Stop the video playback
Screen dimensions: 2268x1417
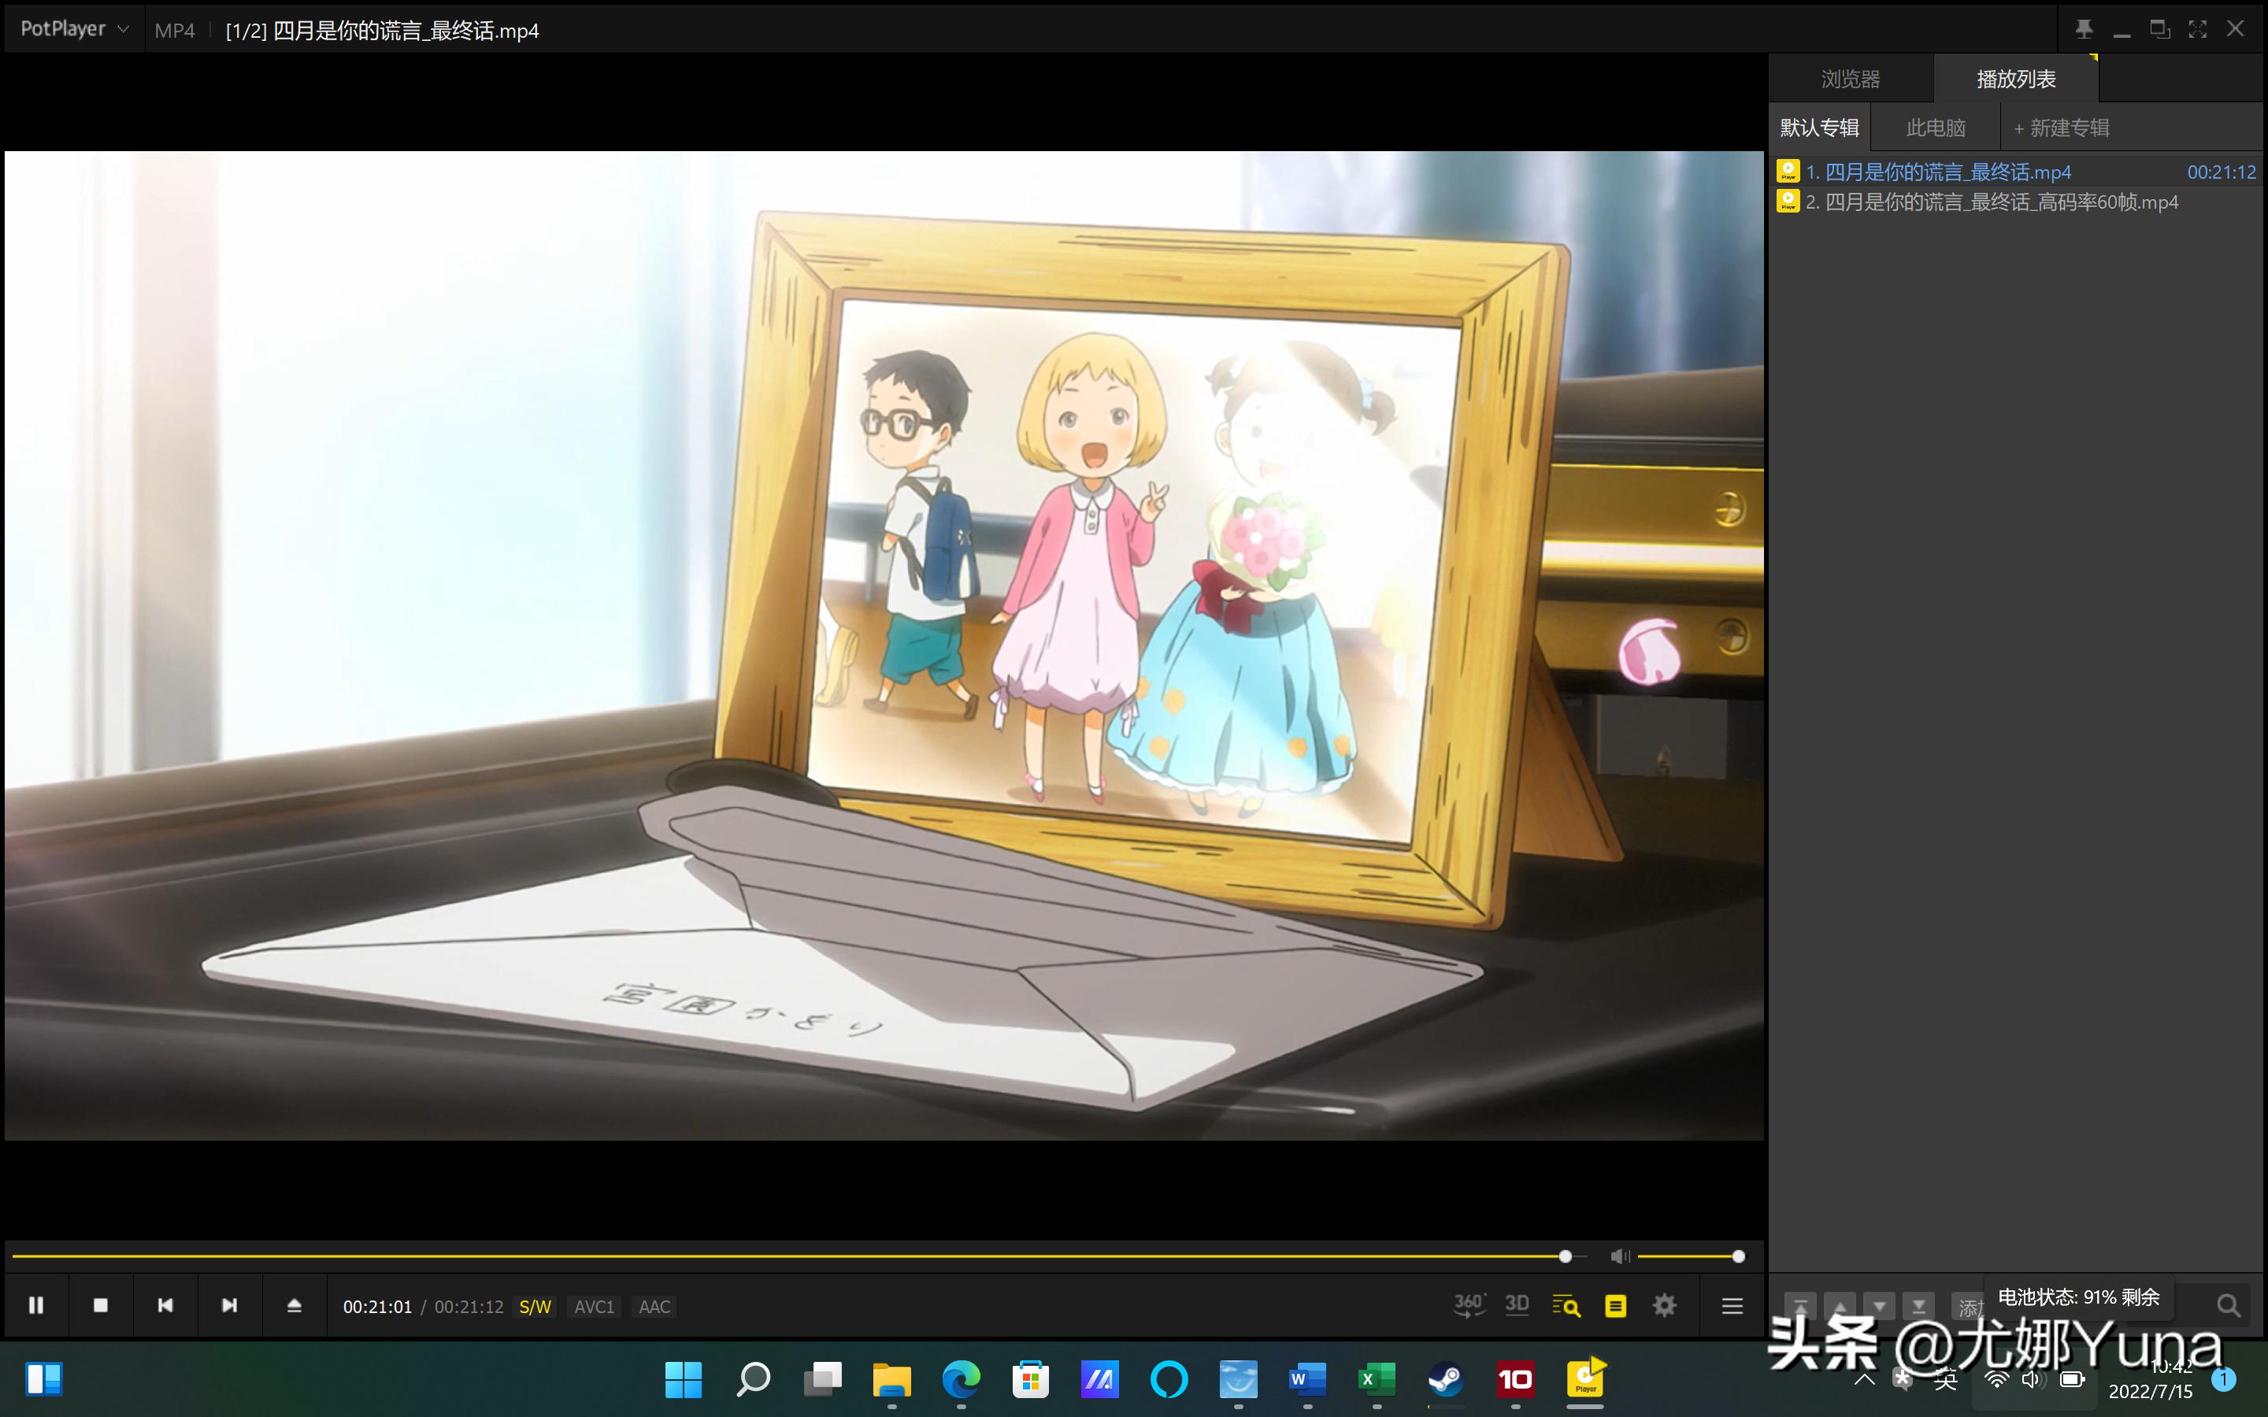point(100,1305)
